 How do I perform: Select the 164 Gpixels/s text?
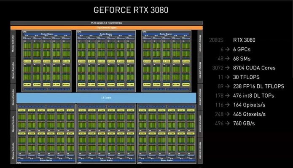tap(249, 105)
